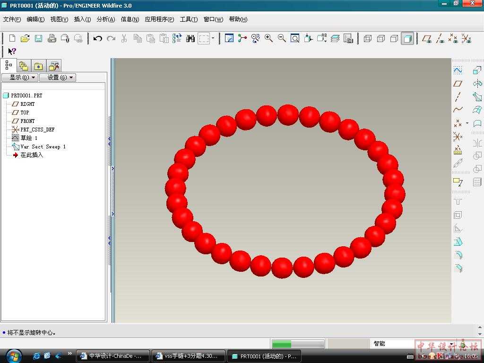Open the layers icon in toolbar

point(335,38)
